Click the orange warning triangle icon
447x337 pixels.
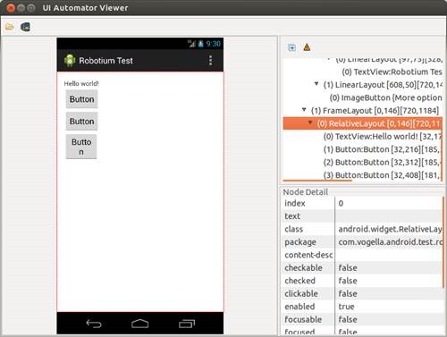coord(307,47)
